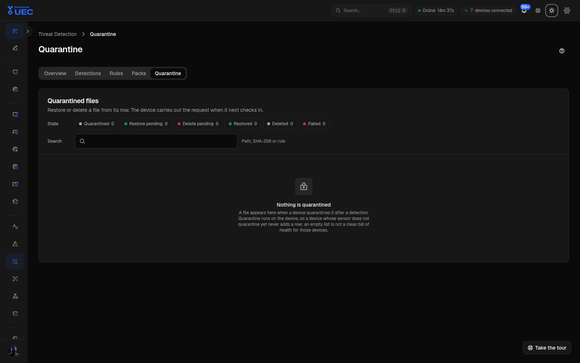The image size is (580, 363).
Task: Click the 7 devices connected status
Action: [x=488, y=11]
